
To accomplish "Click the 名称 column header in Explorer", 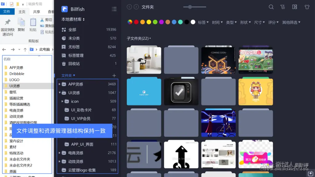I will 7,59.
